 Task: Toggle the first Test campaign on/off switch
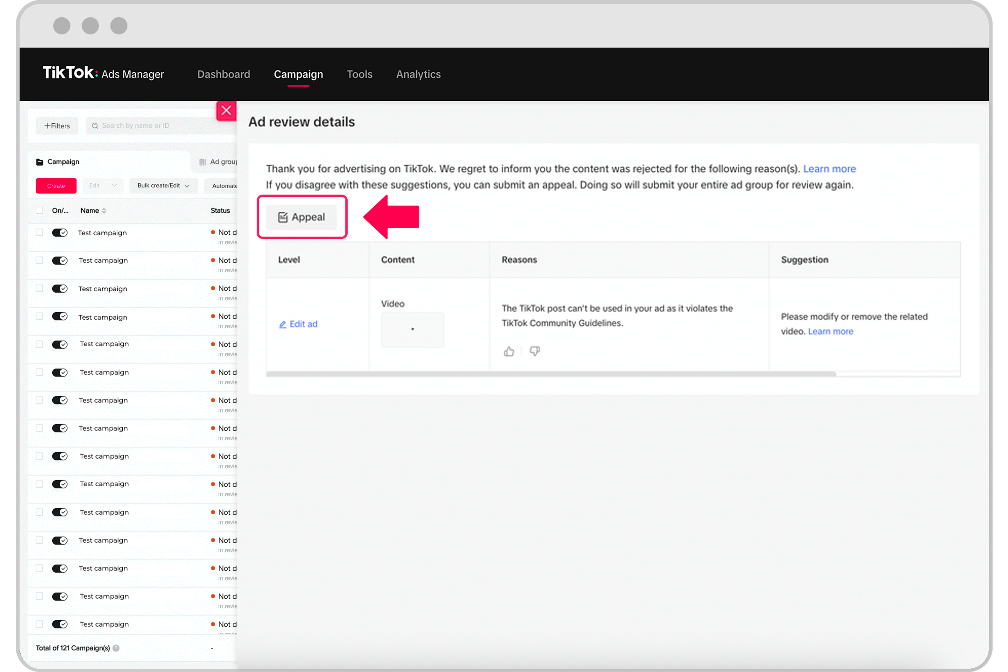(60, 232)
